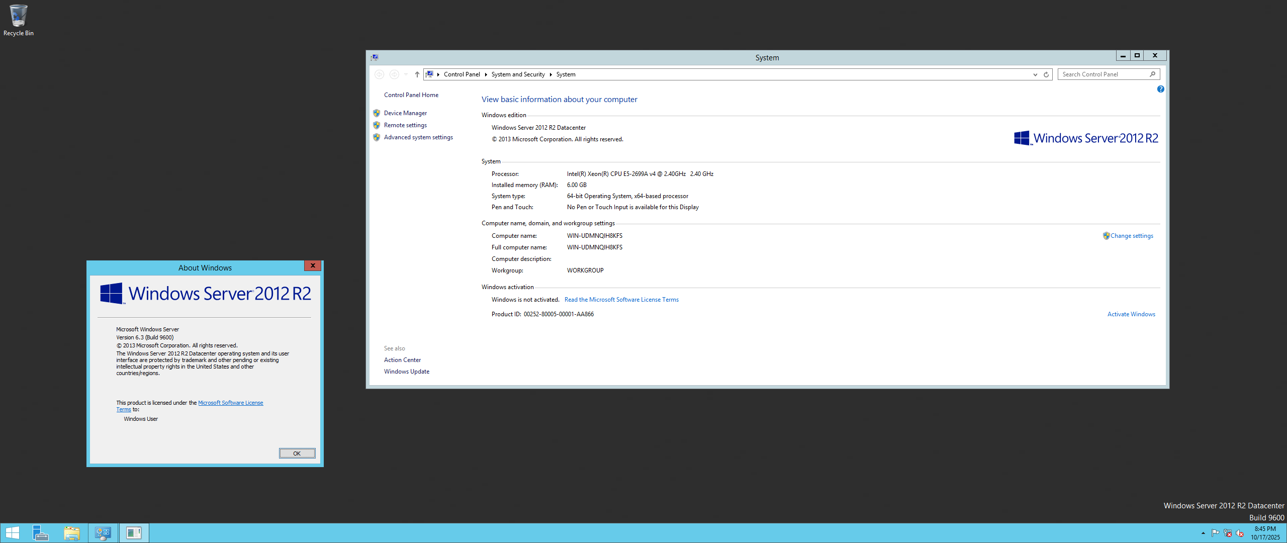Open File Explorer taskbar icon
This screenshot has width=1287, height=543.
click(72, 533)
